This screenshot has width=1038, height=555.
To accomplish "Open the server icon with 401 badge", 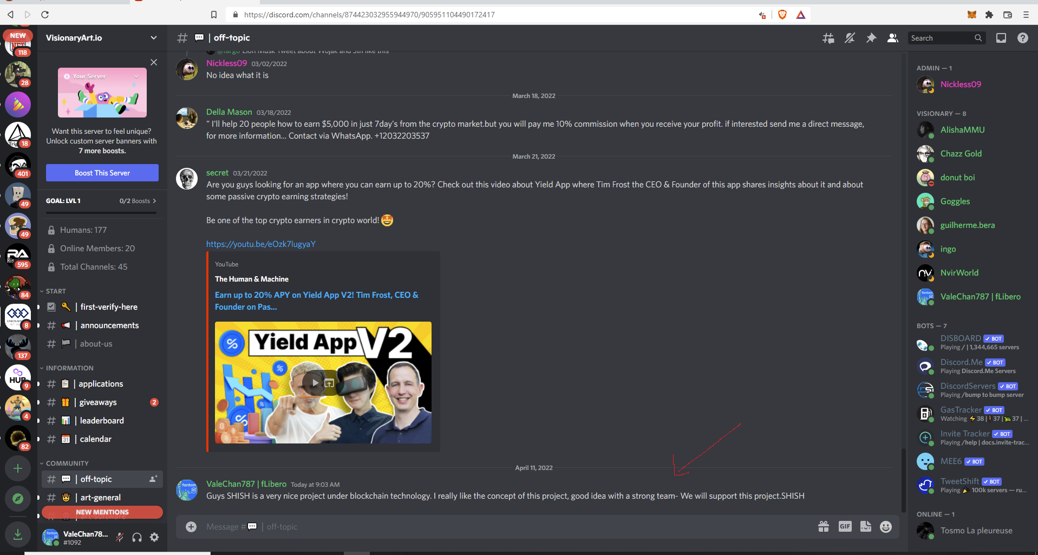I will pos(18,165).
